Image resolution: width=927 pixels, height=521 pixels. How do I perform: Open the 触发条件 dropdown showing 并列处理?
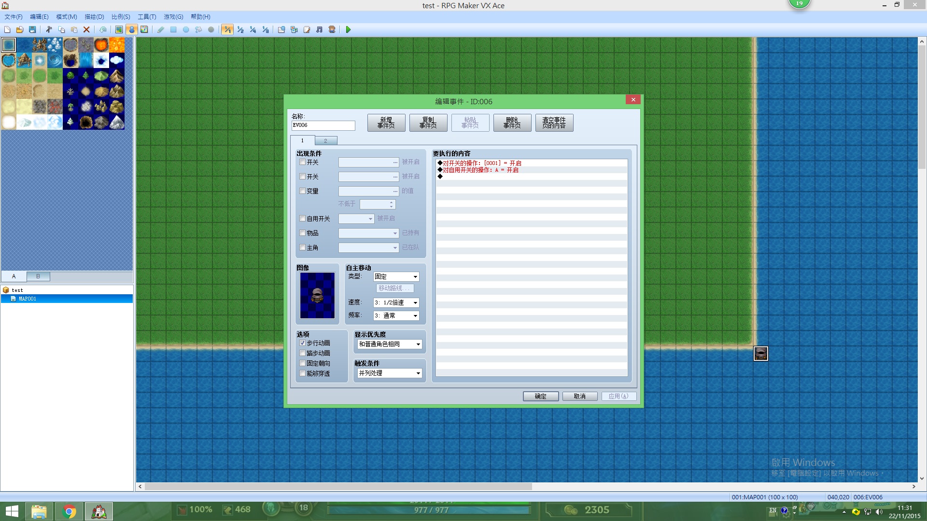pos(390,373)
